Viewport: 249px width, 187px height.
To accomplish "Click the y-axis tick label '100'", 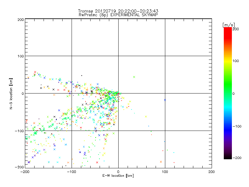I will tap(21, 56).
